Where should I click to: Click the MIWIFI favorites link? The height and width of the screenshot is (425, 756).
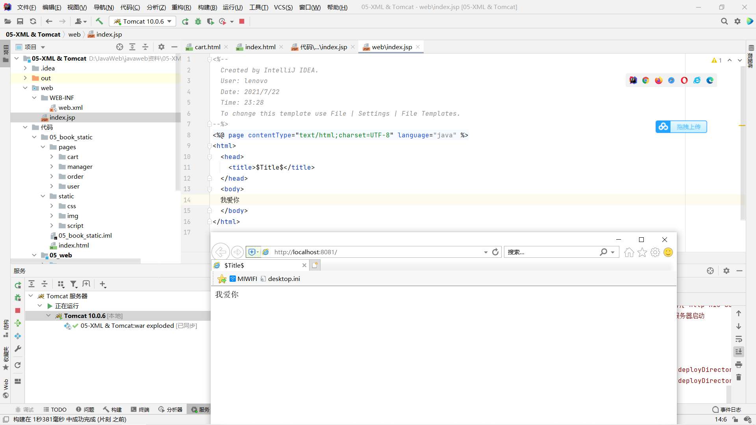click(243, 279)
